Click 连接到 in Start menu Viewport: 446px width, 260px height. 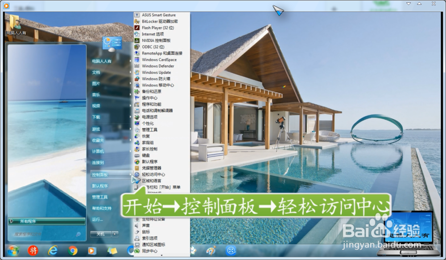tap(98, 162)
